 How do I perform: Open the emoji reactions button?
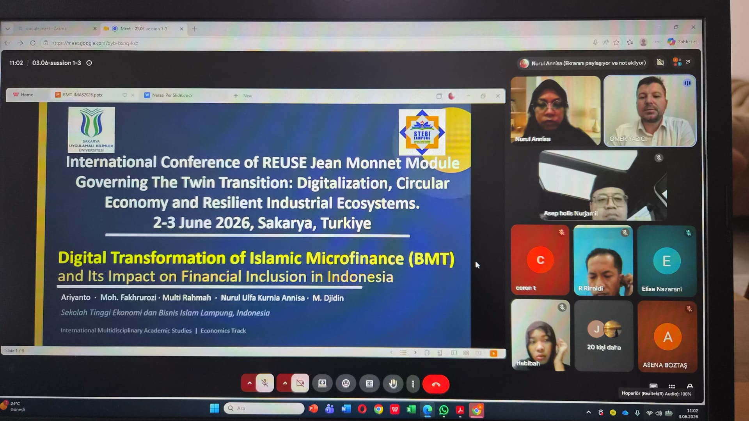tap(346, 384)
